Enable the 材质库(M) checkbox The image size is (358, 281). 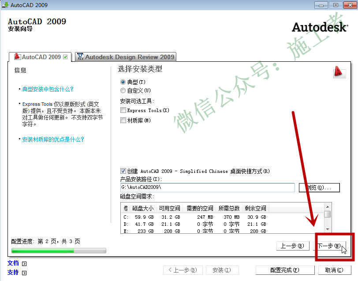pos(123,120)
